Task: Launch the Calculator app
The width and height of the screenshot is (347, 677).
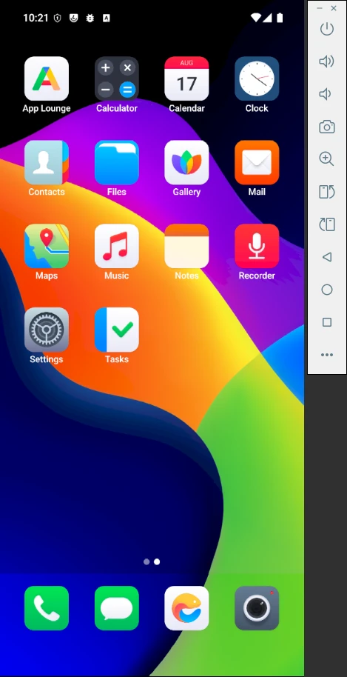Action: coord(116,79)
